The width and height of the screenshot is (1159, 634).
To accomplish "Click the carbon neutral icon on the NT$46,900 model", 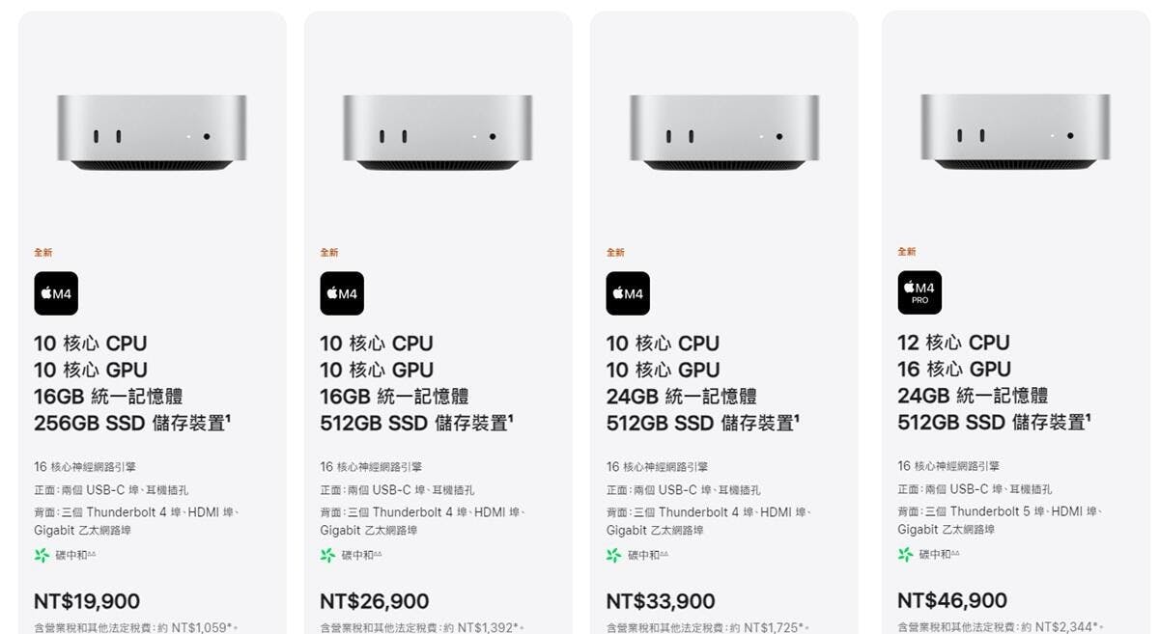I will pyautogui.click(x=905, y=554).
